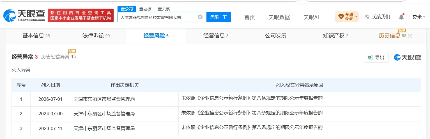Open the 知识产权 tab
This screenshot has width=430, height=139.
pos(335,36)
